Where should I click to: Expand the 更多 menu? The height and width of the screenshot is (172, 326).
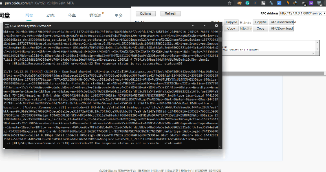click(x=119, y=15)
